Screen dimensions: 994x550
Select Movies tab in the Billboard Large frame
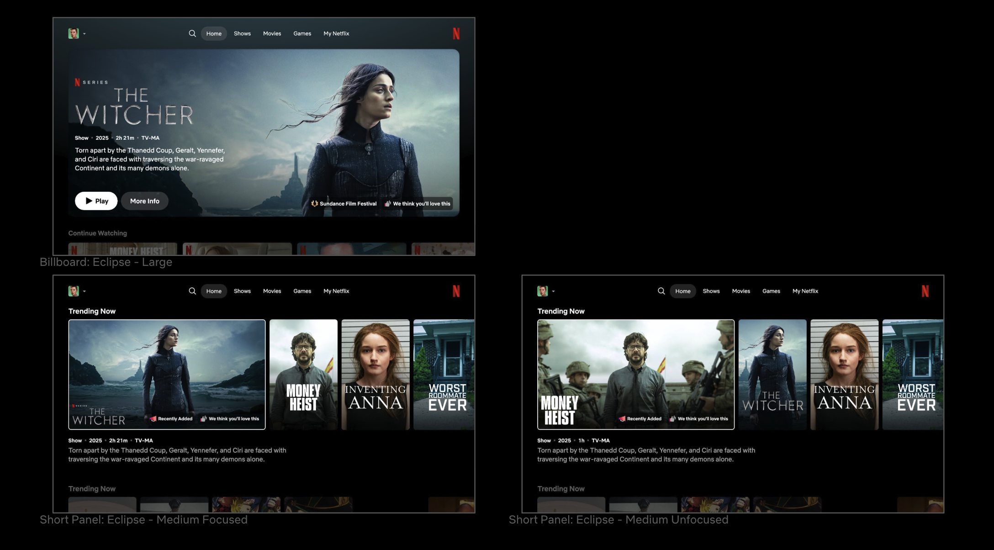[x=272, y=33]
